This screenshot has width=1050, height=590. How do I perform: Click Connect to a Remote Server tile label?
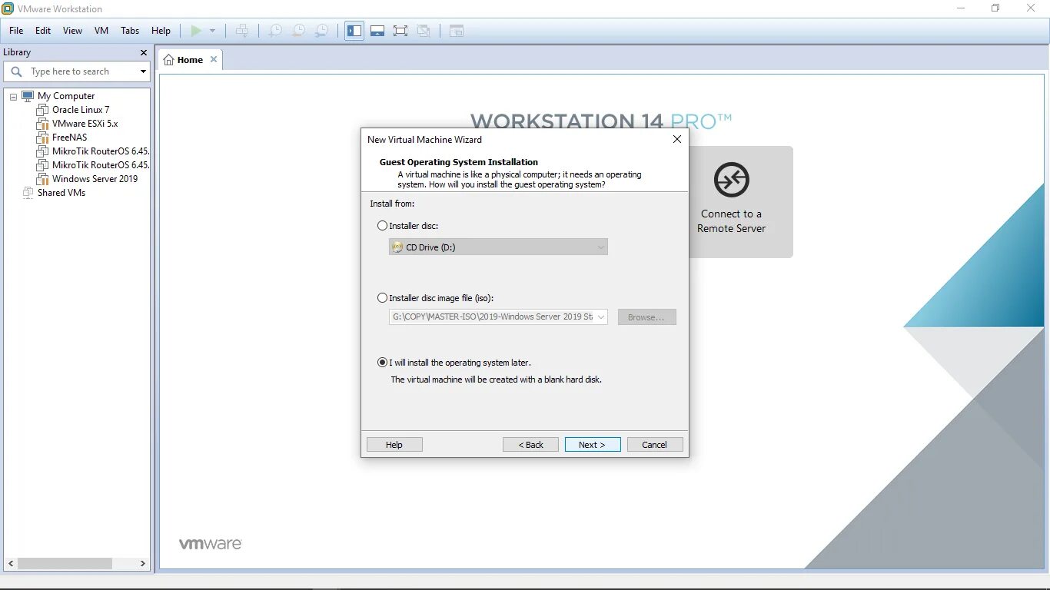tap(731, 221)
